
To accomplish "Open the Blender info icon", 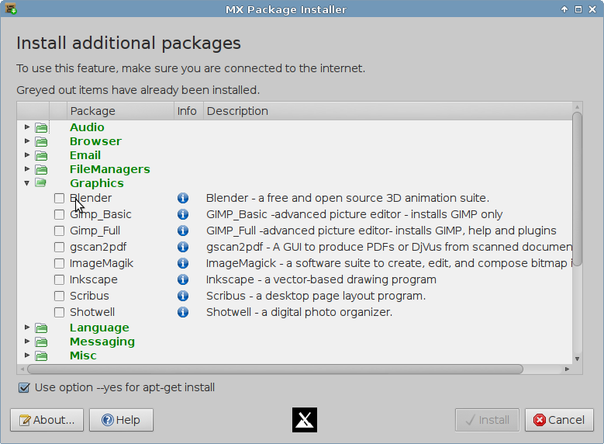I will pos(183,198).
